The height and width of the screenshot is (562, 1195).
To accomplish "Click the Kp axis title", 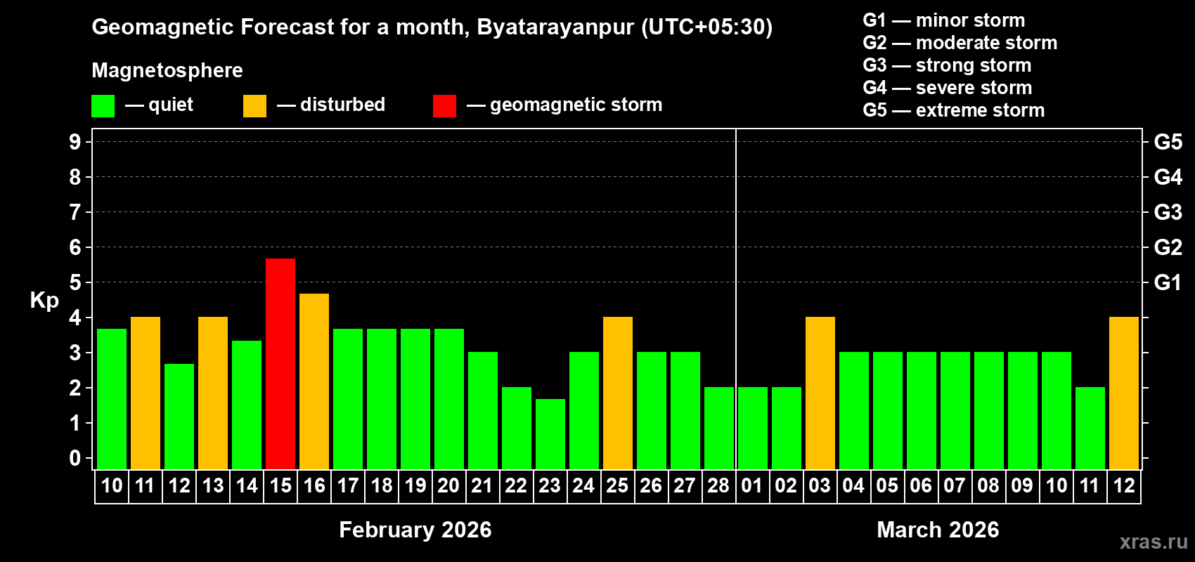I will 44,301.
